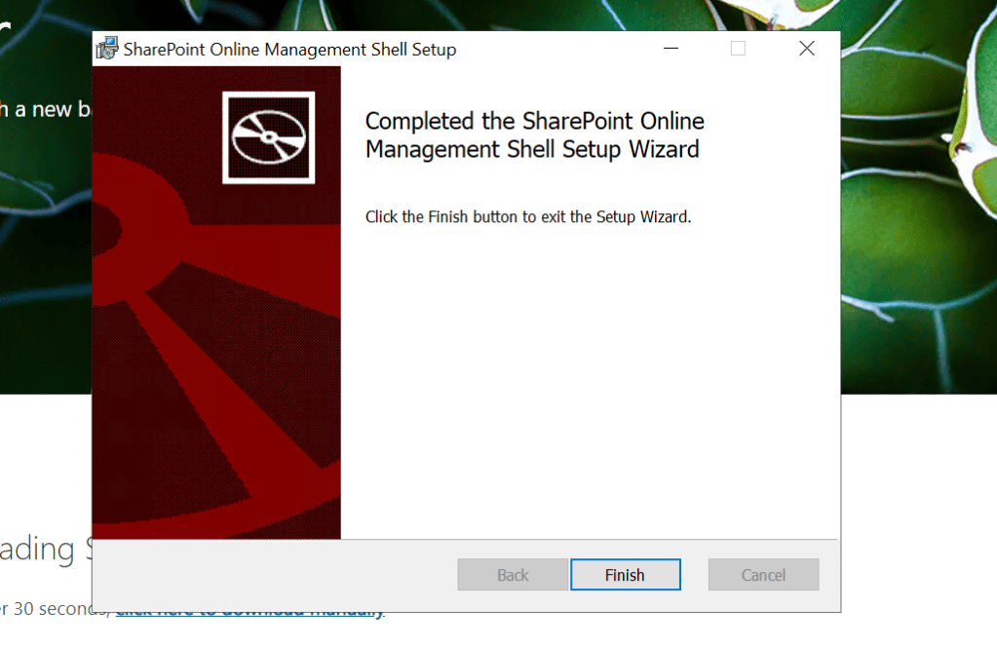This screenshot has height=646, width=997.
Task: Click the SharePoint Online Management Shell Setup title
Action: tap(289, 50)
